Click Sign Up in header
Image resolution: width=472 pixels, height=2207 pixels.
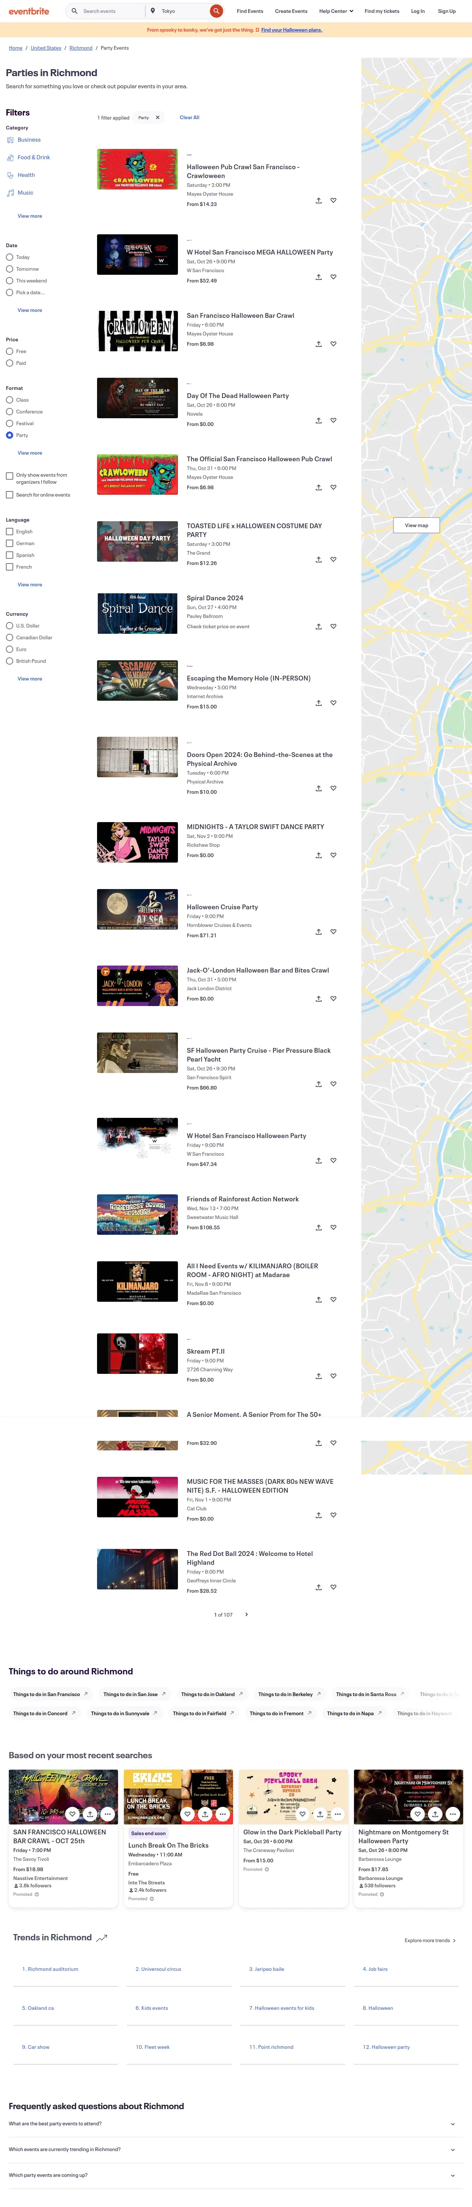coord(447,11)
